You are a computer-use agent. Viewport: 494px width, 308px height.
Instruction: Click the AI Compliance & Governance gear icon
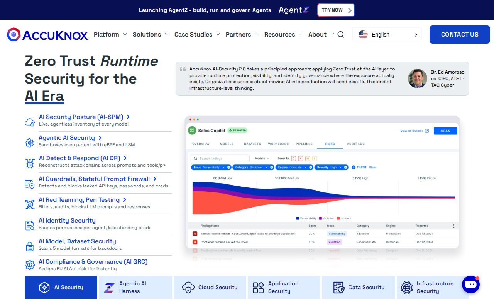click(30, 265)
